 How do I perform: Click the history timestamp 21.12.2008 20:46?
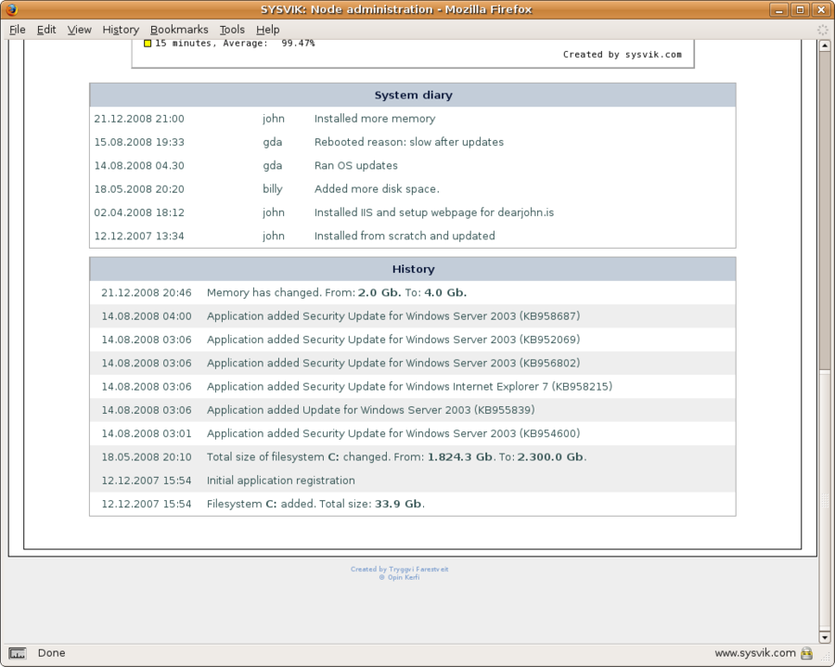[x=147, y=293]
